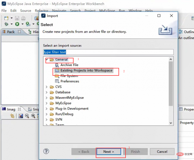Screen dimensions: 194x160
Task: Click the sync arrows icon in Image panel
Action: [x=12, y=116]
